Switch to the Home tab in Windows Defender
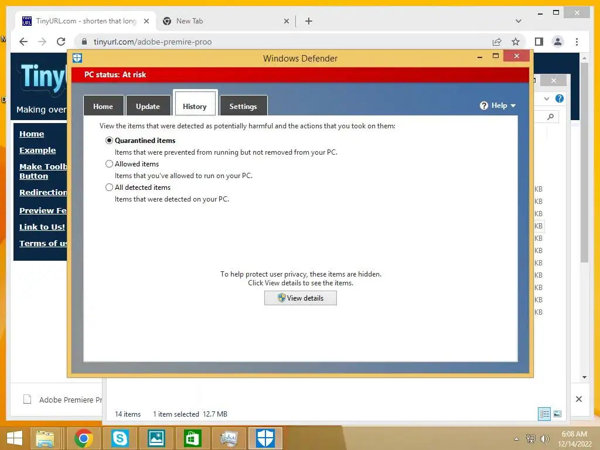This screenshot has width=600, height=450. coord(103,106)
